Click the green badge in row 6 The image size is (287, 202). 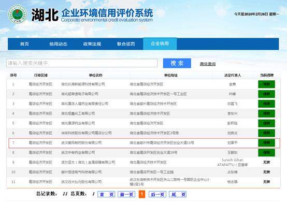tap(266, 133)
